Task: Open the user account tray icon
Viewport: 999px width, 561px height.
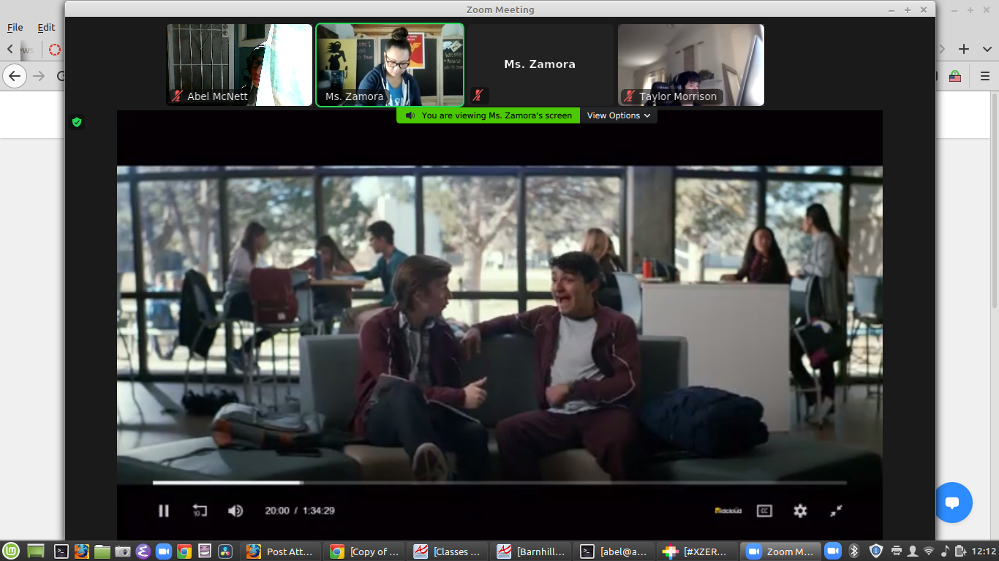Action: coord(913,551)
